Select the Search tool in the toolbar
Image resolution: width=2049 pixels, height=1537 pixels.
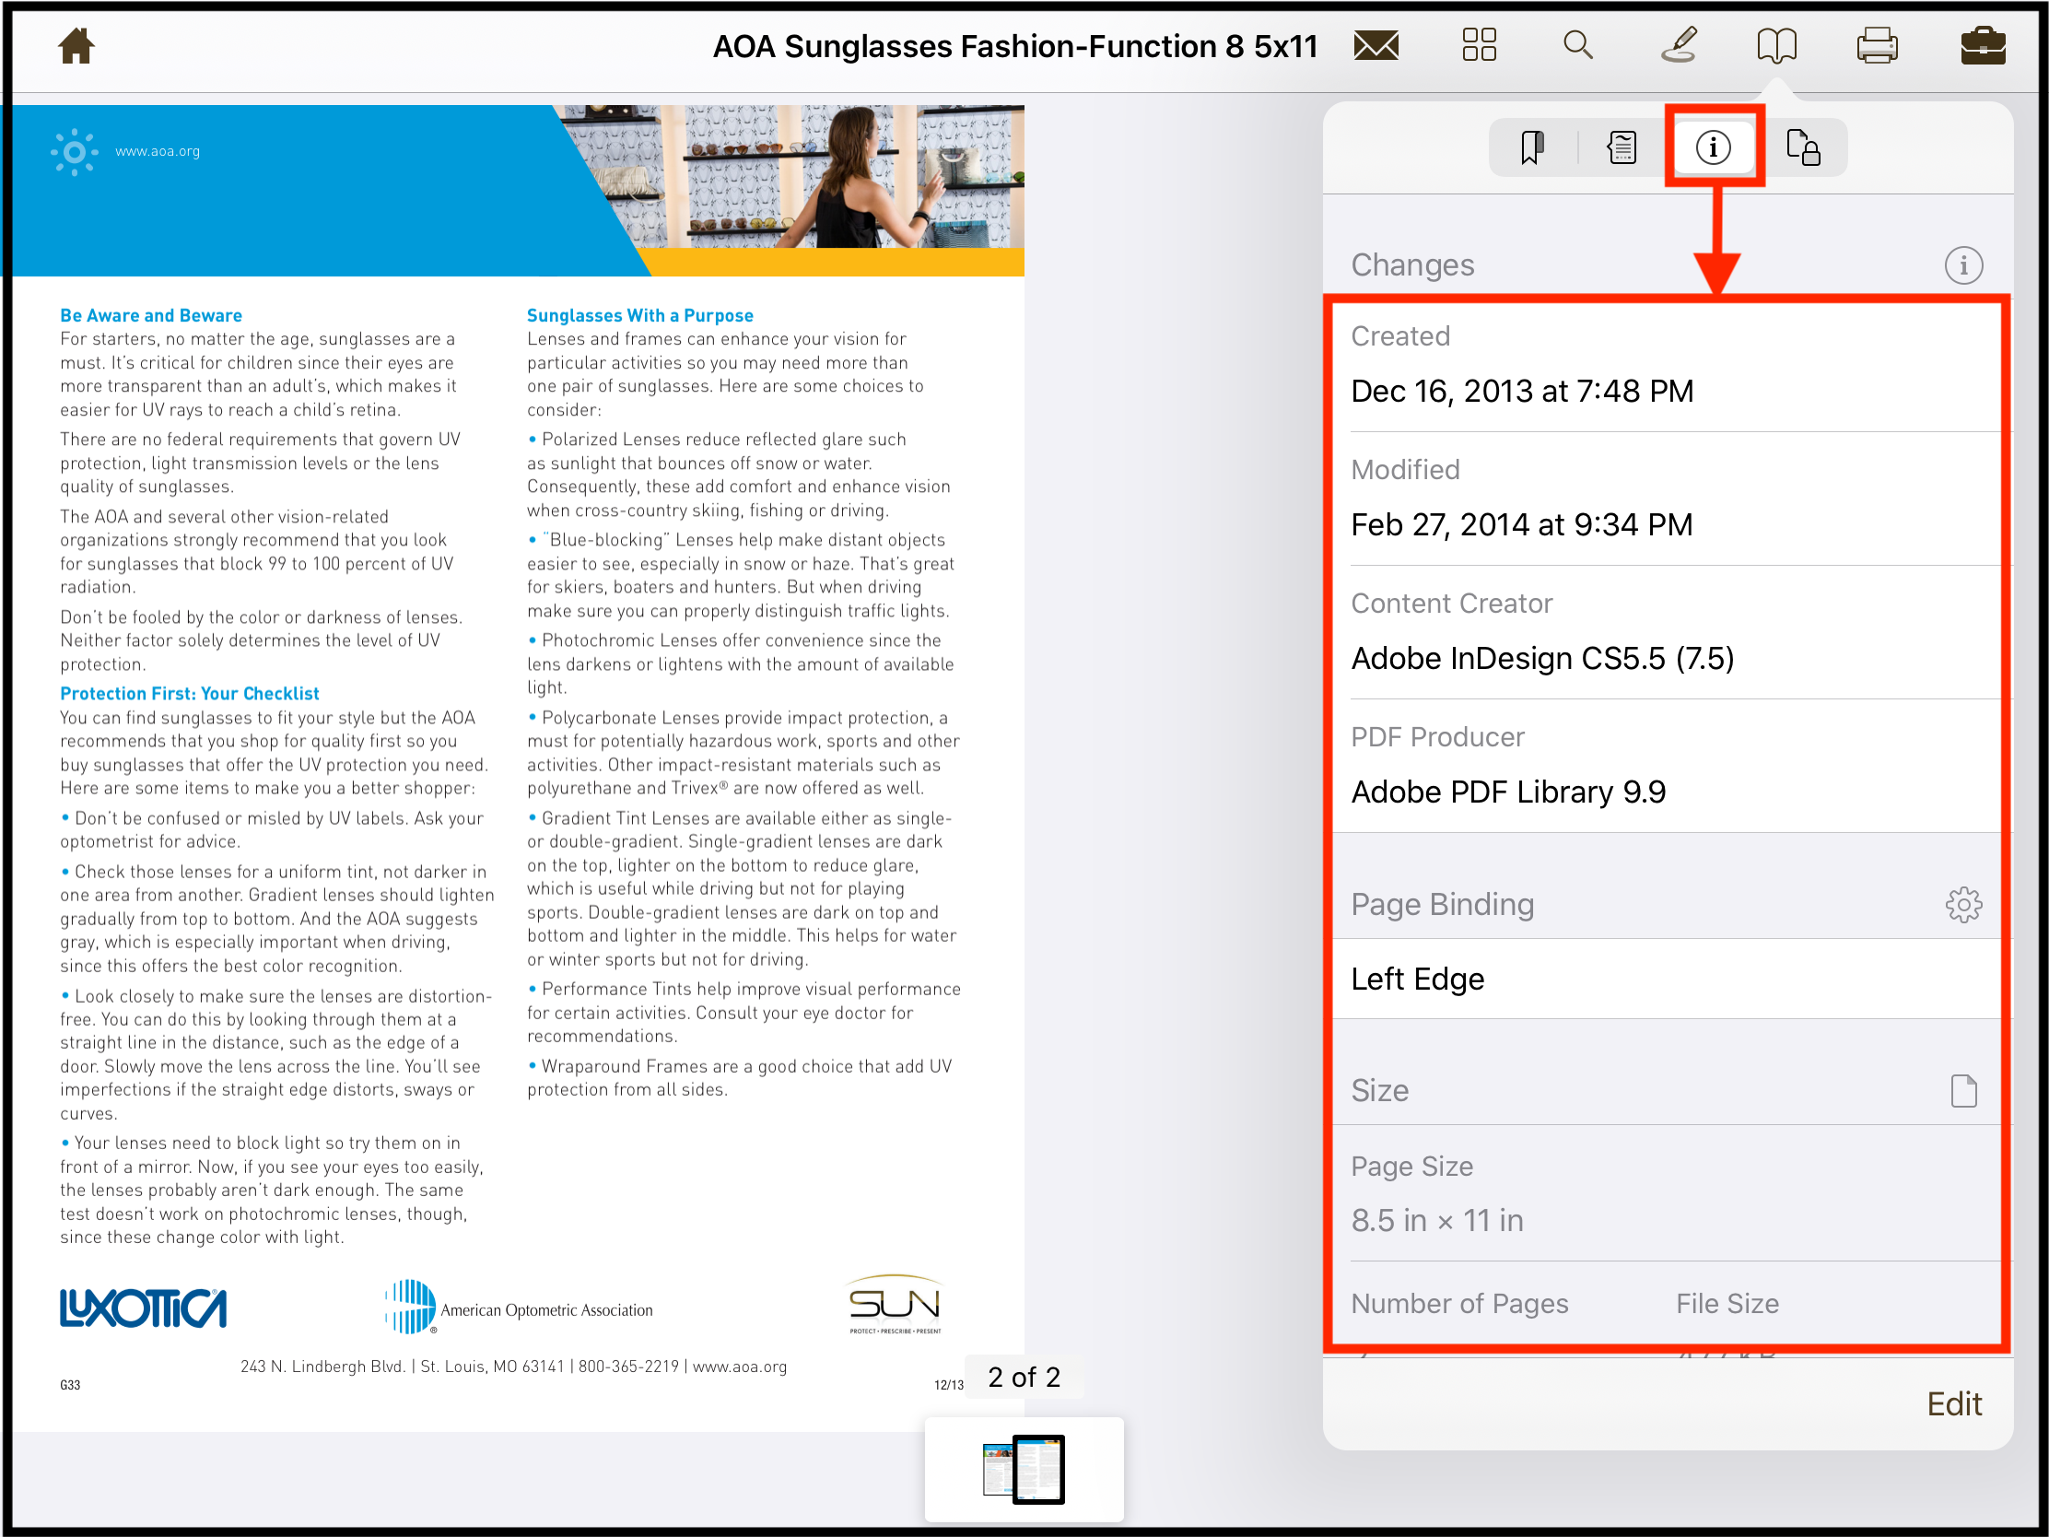(1577, 44)
